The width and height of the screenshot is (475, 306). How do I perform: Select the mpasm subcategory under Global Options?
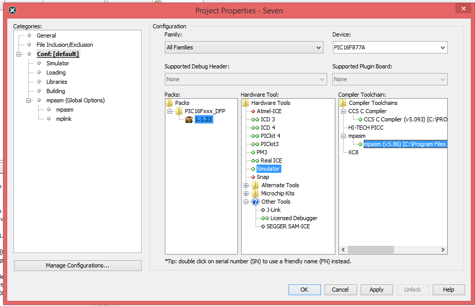point(64,110)
